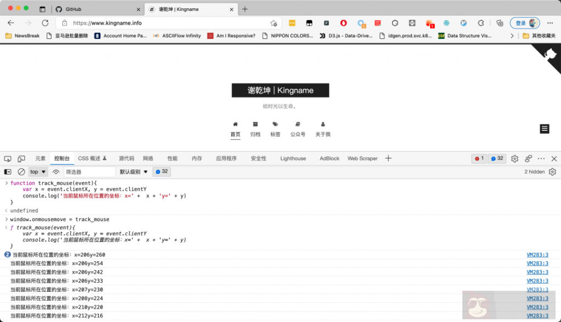Click the page hamburger menu icon
This screenshot has width=561, height=322.
click(545, 129)
